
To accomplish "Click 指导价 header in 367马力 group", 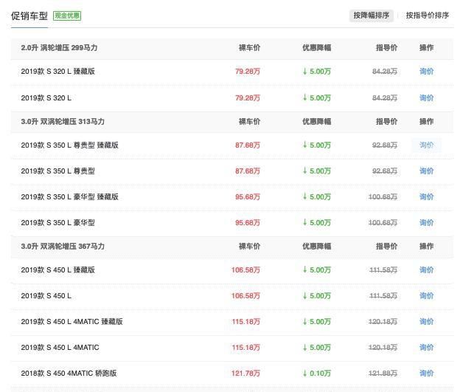I will pos(386,247).
